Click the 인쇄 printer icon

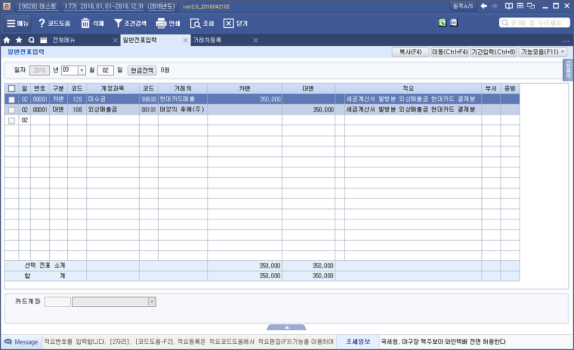click(x=161, y=24)
